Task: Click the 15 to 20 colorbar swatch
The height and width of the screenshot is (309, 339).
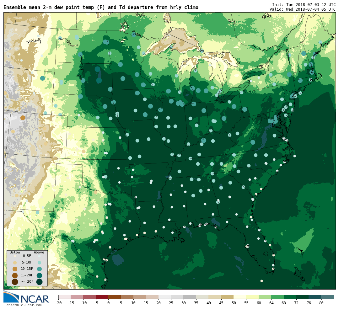Action: tap(153, 297)
